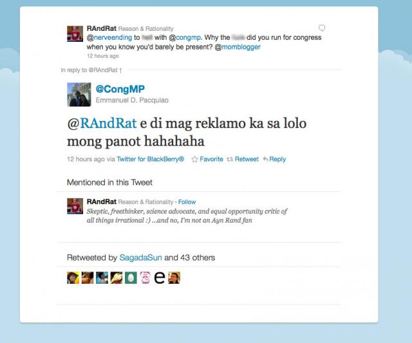412x343 pixels.
Task: Click the @RAndRat mention in main tweet
Action: point(102,123)
